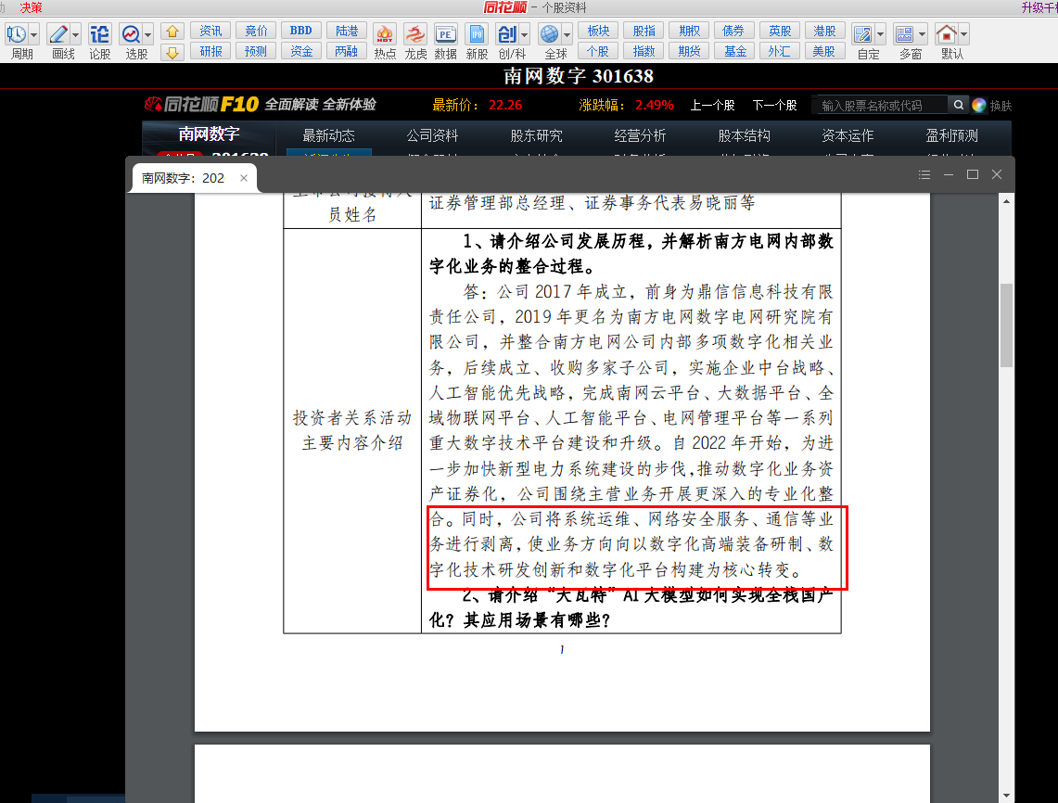
Task: Switch to the 盈利预测 tab
Action: coord(952,135)
